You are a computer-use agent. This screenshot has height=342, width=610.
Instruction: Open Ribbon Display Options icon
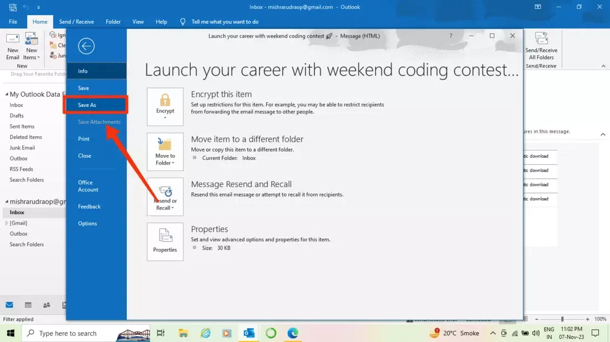pos(538,7)
